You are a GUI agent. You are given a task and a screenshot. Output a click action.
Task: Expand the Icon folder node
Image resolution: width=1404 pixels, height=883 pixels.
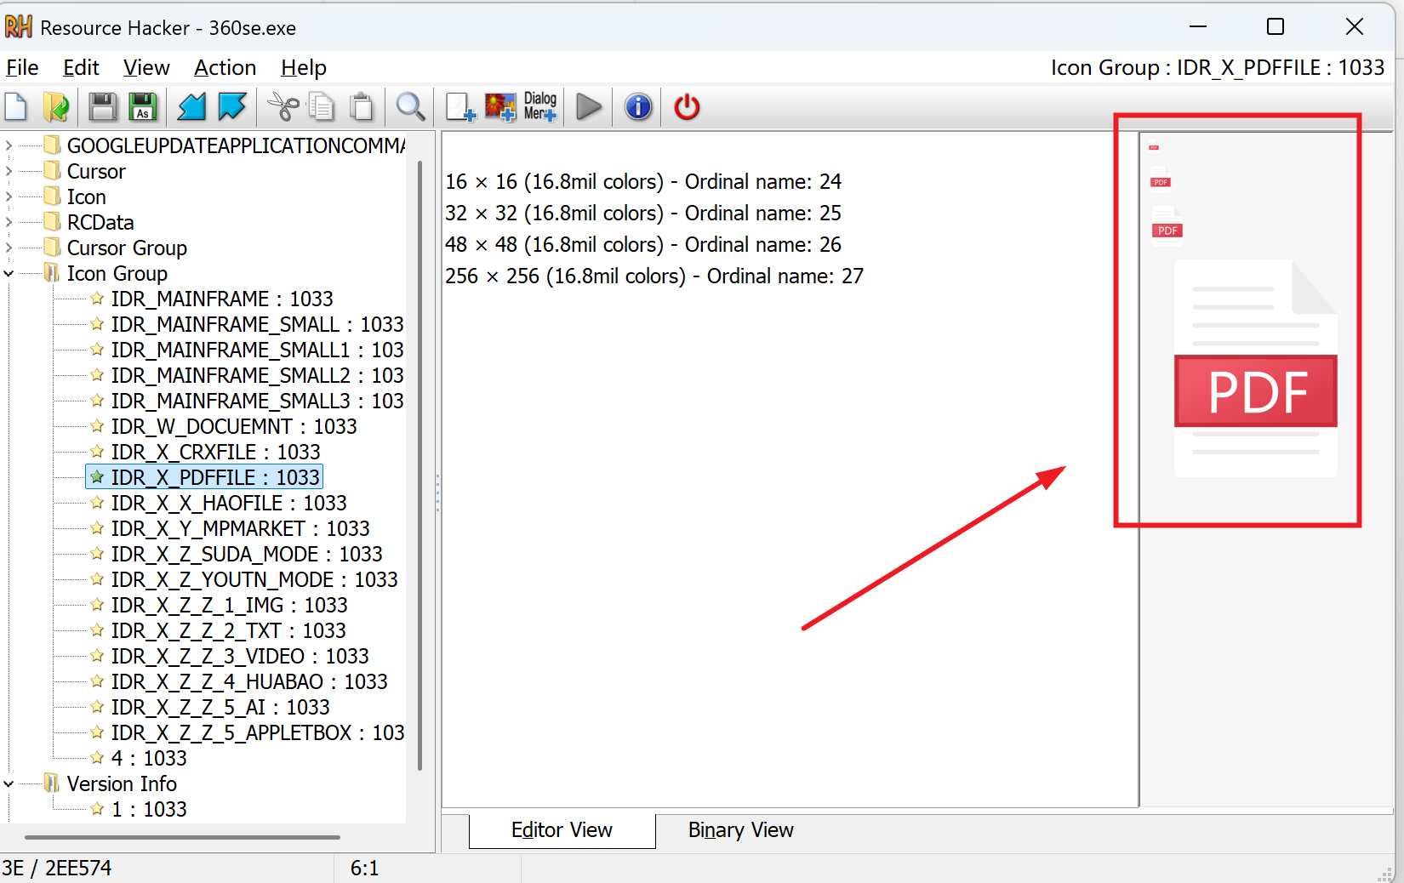(9, 197)
